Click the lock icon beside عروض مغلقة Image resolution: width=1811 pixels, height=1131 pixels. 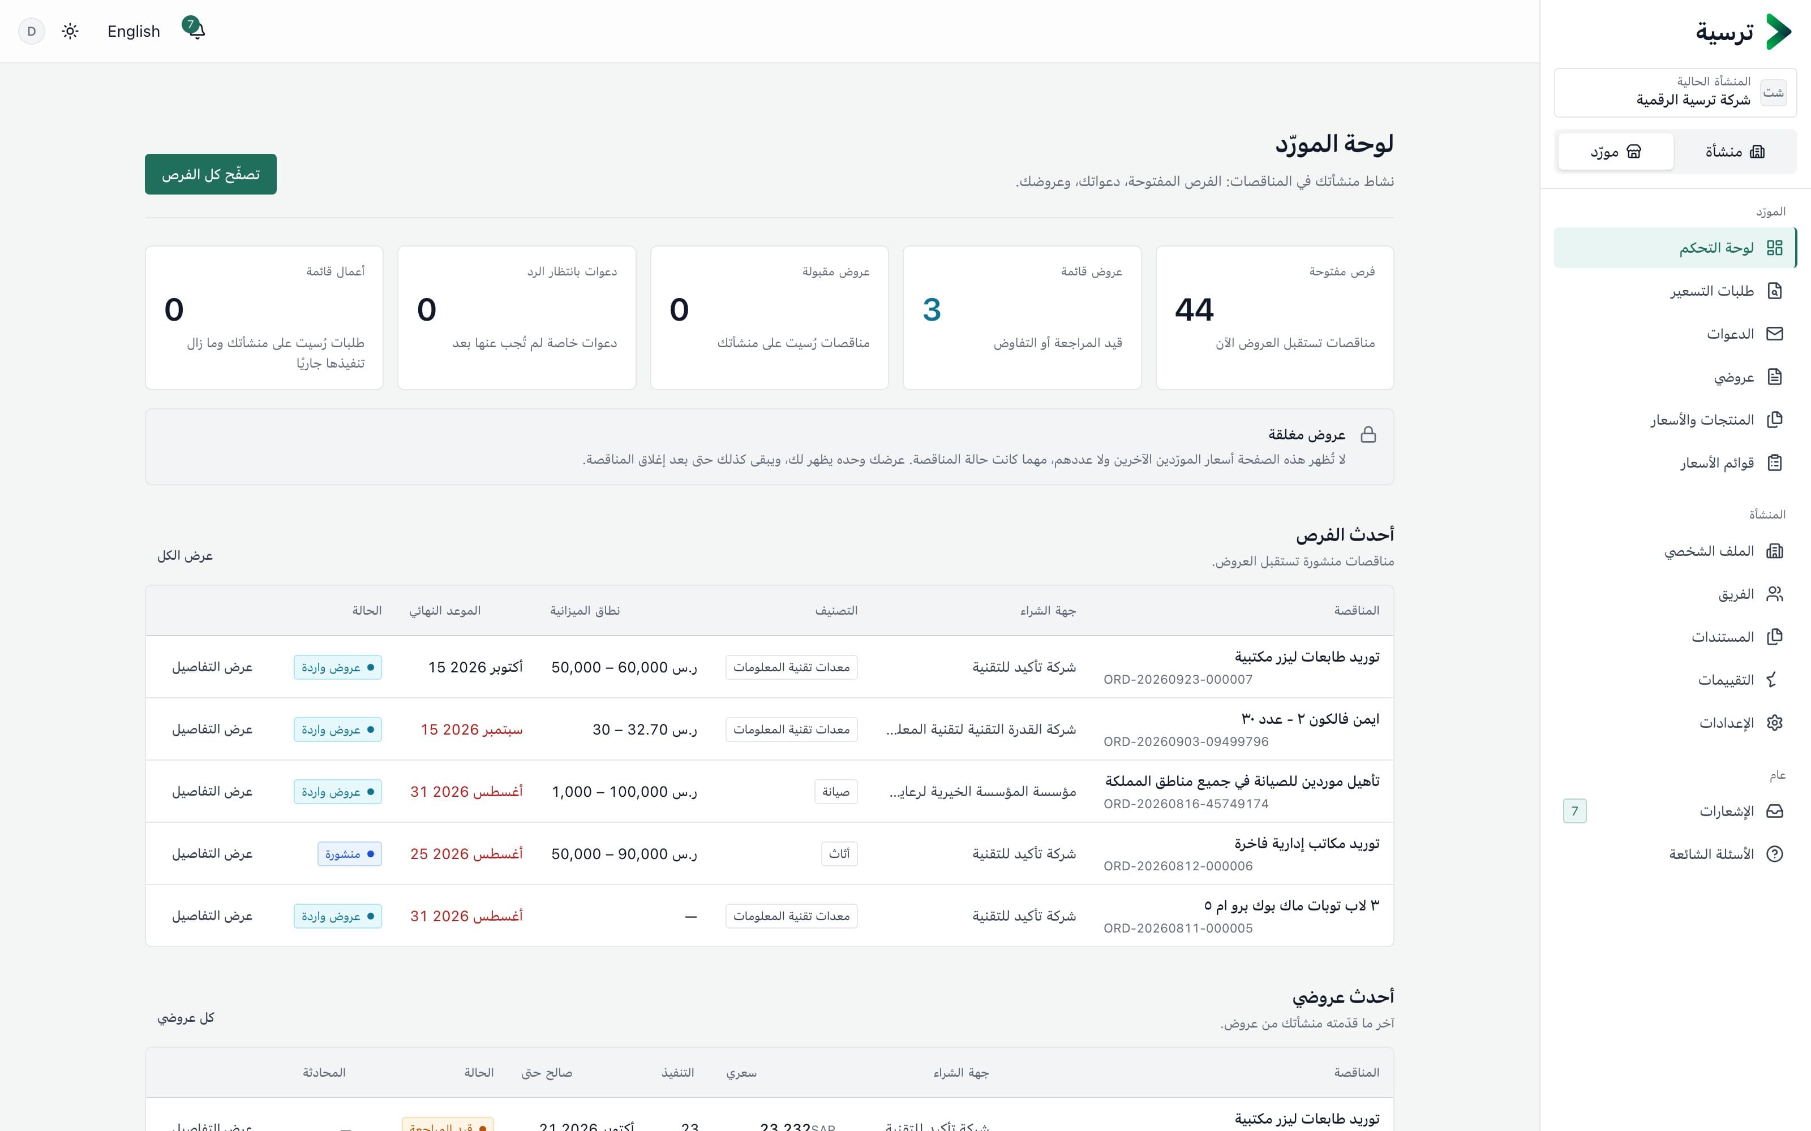pos(1368,435)
